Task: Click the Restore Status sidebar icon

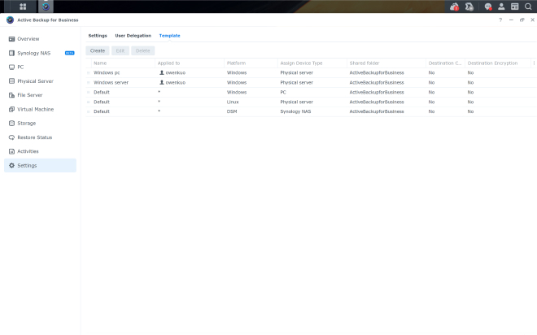Action: [x=11, y=137]
